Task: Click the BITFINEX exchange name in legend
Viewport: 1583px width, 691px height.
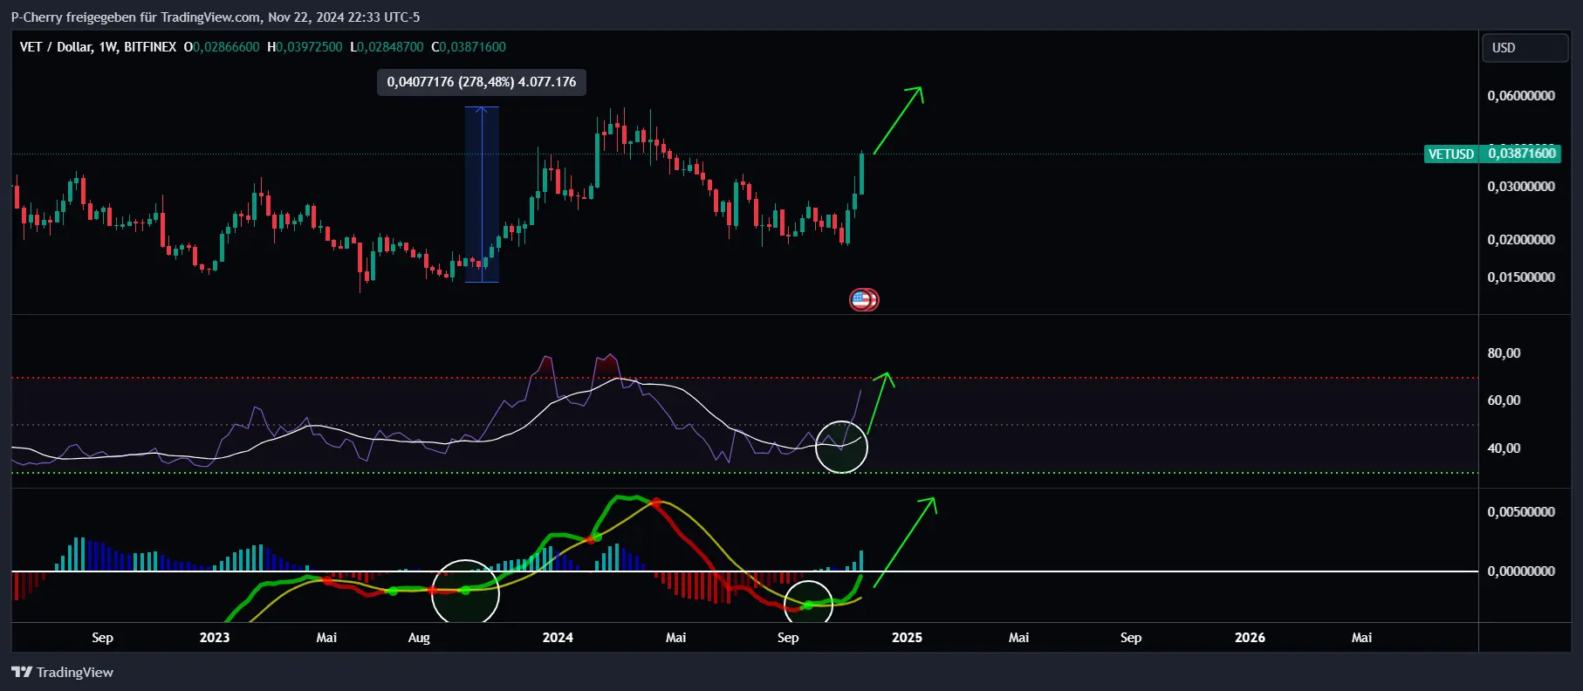Action: click(x=150, y=47)
